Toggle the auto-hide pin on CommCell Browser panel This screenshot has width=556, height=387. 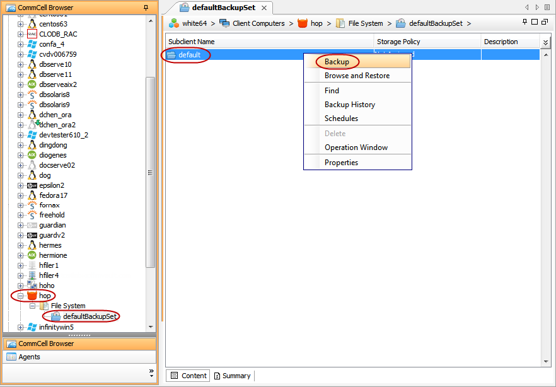pos(146,8)
